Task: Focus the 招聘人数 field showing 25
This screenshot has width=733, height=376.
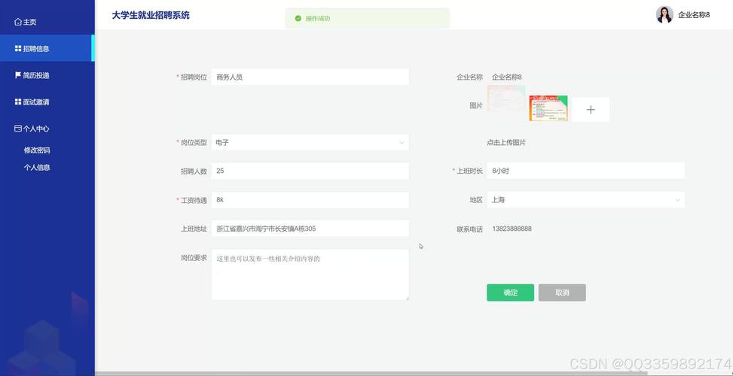Action: click(310, 171)
